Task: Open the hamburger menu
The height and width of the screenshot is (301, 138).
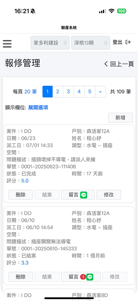Action: click(x=7, y=44)
